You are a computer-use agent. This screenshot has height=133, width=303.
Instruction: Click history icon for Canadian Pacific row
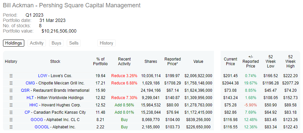11,112
